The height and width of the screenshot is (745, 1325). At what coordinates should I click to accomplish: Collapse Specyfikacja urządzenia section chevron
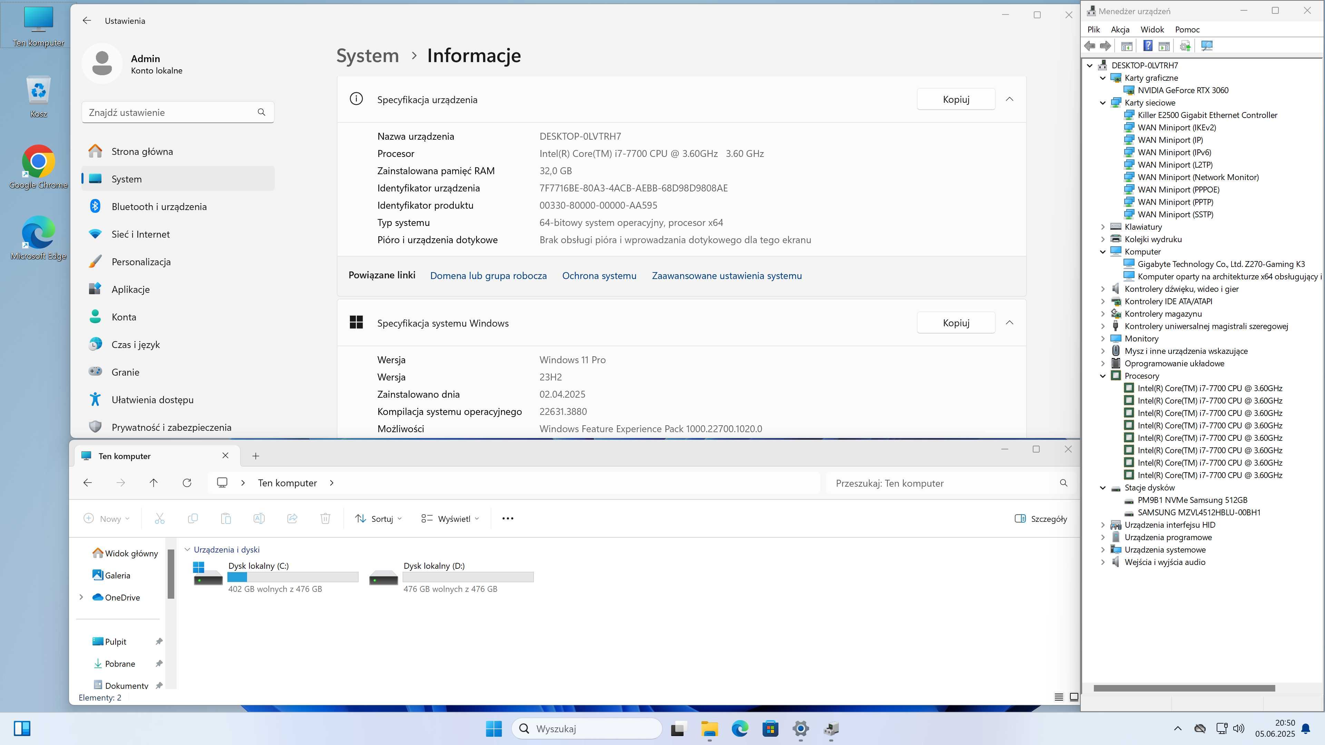1009,99
